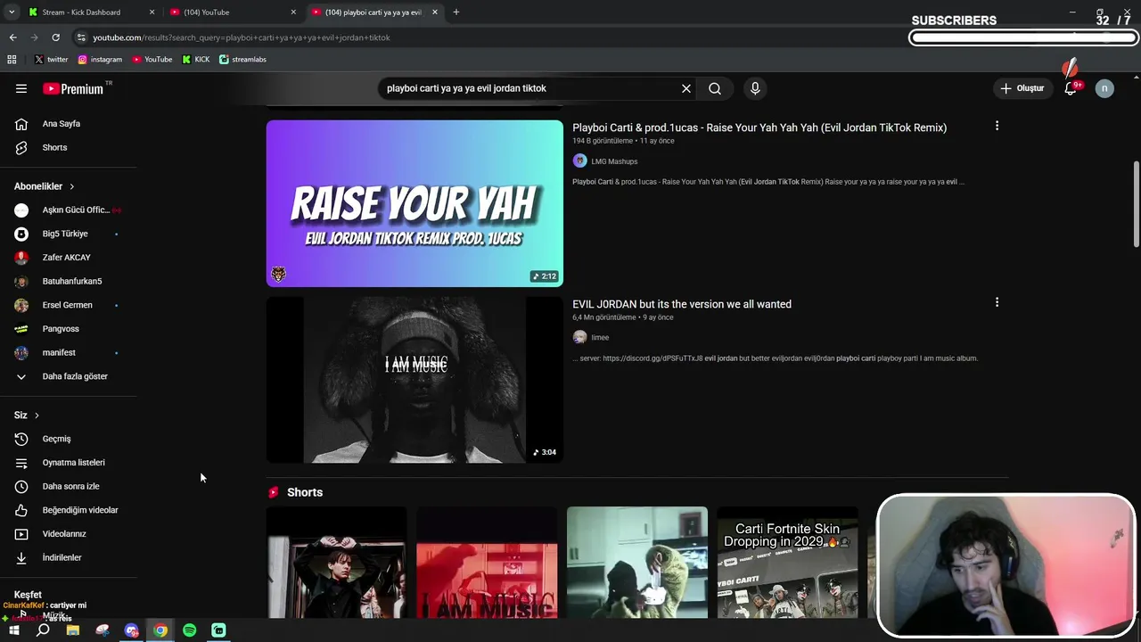This screenshot has width=1141, height=642.
Task: Open Zafer AKCAY subscription
Action: click(x=69, y=258)
